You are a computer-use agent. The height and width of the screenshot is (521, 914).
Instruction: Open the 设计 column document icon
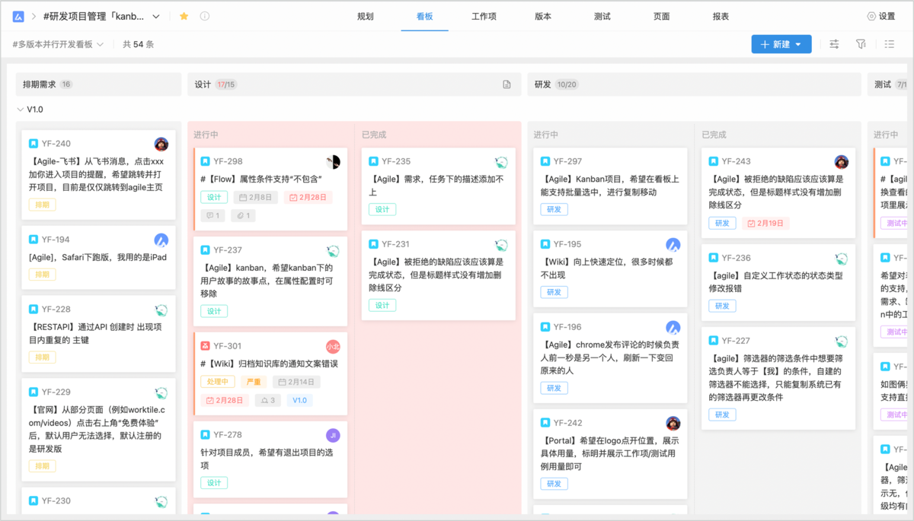click(507, 84)
